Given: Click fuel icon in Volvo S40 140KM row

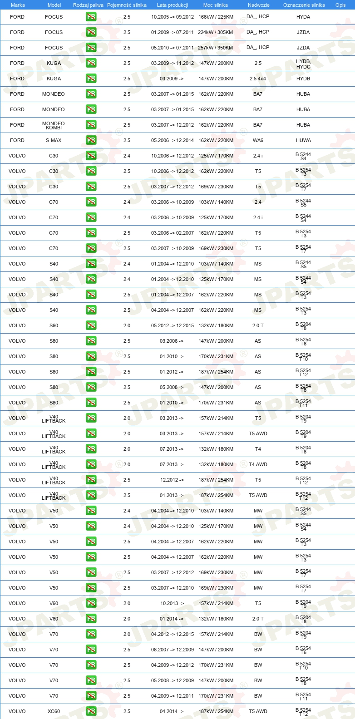Looking at the screenshot, I should [91, 264].
